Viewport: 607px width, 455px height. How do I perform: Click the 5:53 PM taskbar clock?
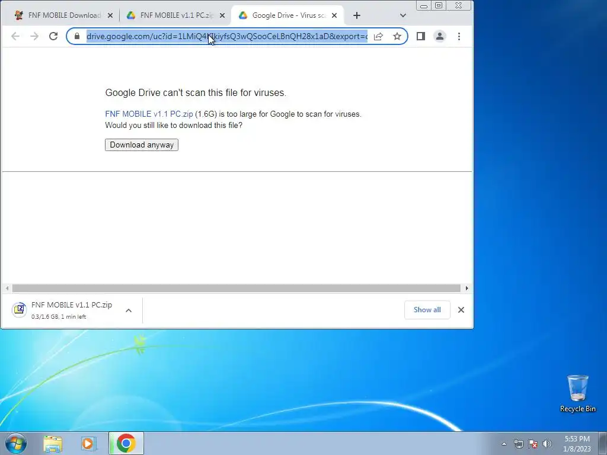point(577,444)
